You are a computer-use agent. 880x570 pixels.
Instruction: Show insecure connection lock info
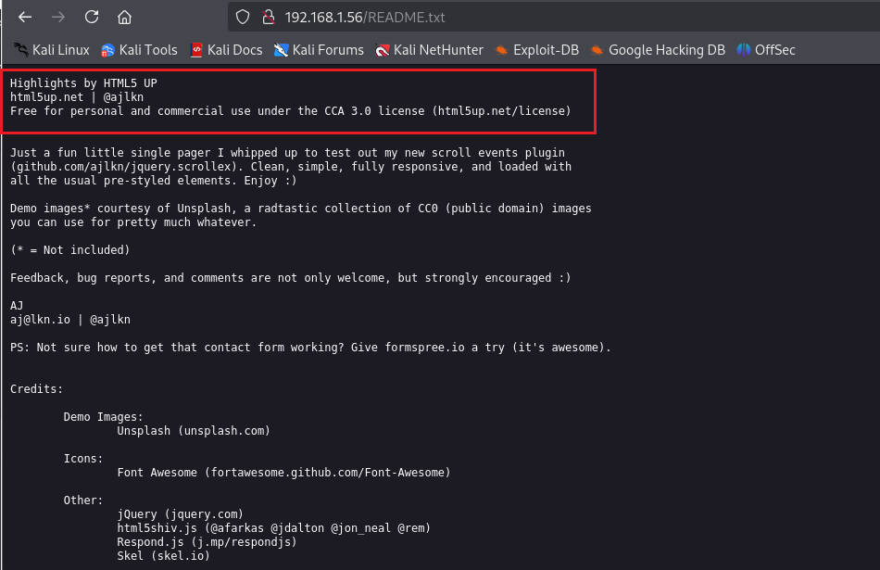(269, 18)
